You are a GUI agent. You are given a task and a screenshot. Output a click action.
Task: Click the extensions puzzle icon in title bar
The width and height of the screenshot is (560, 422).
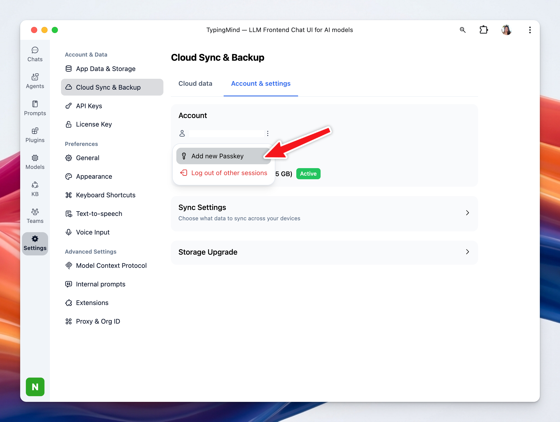(483, 30)
